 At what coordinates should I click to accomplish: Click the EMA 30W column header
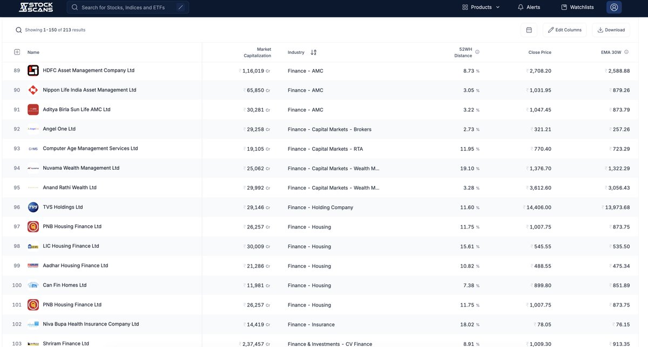(611, 52)
